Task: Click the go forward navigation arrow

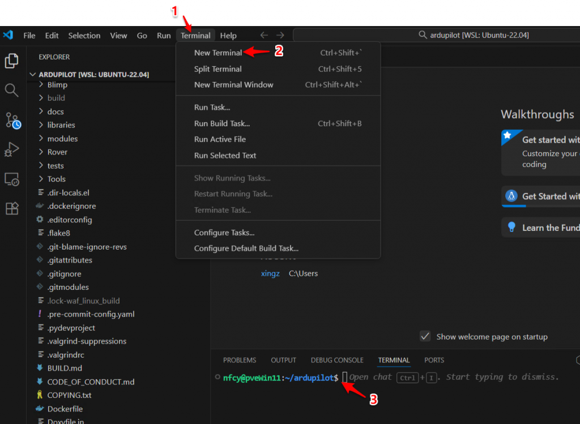Action: click(280, 35)
